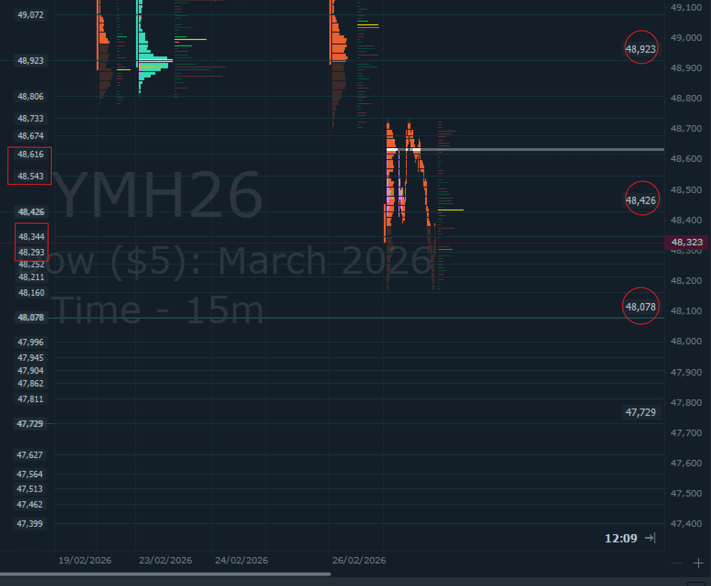Click the 48,543 price level label
The height and width of the screenshot is (586, 711).
pyautogui.click(x=31, y=176)
